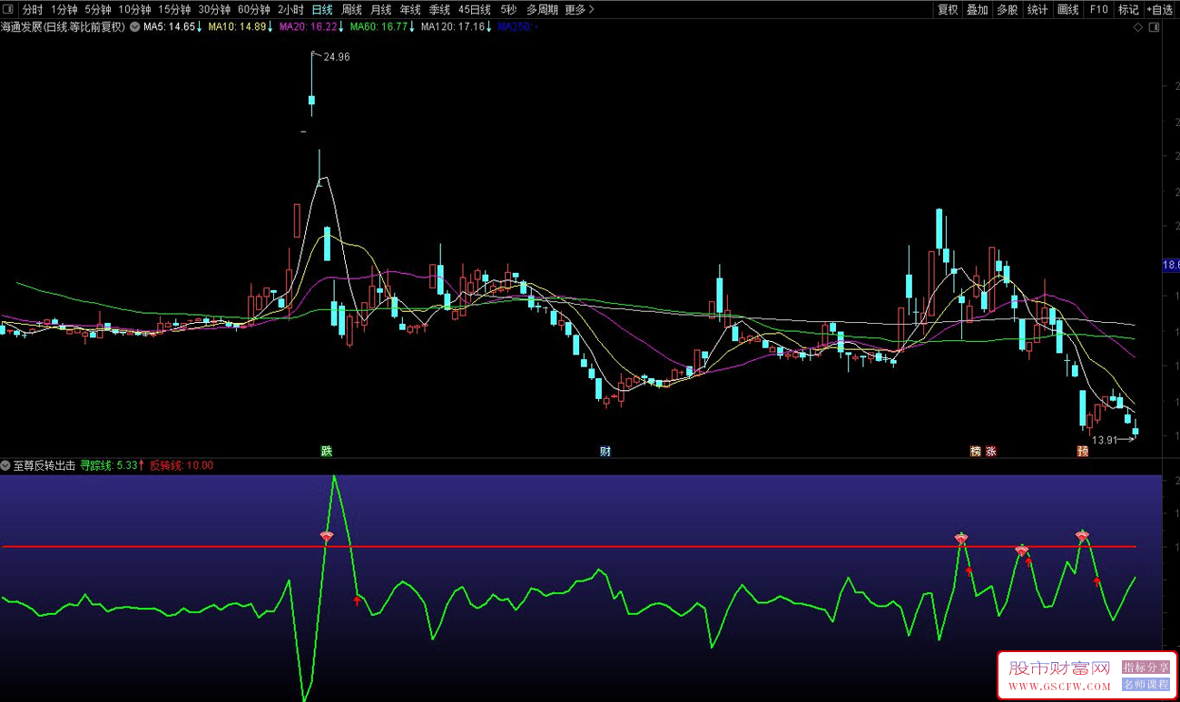
Task: Click the 复权 button
Action: [x=948, y=9]
